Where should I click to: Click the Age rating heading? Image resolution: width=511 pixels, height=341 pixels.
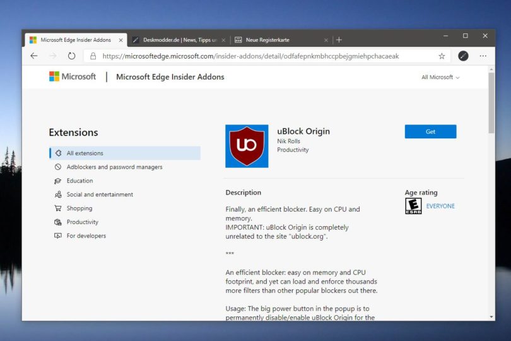tap(421, 193)
